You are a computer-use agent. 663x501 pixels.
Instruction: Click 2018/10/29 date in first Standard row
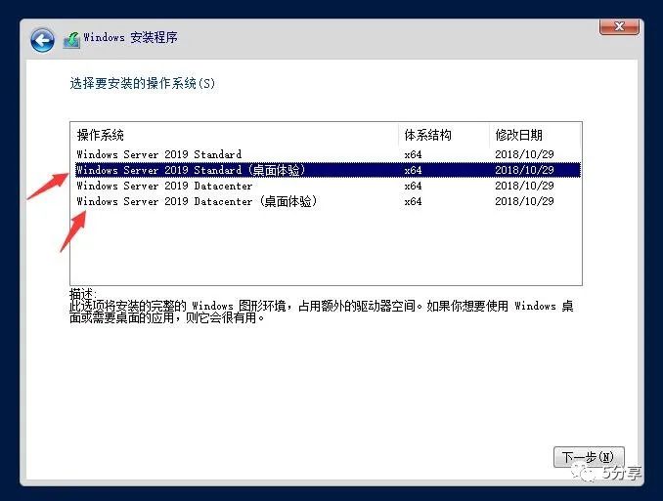524,154
